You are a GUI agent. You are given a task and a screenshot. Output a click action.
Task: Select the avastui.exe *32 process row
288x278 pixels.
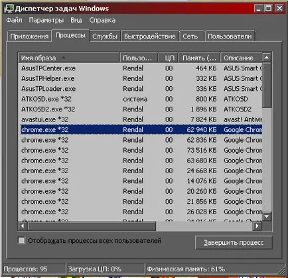point(140,119)
